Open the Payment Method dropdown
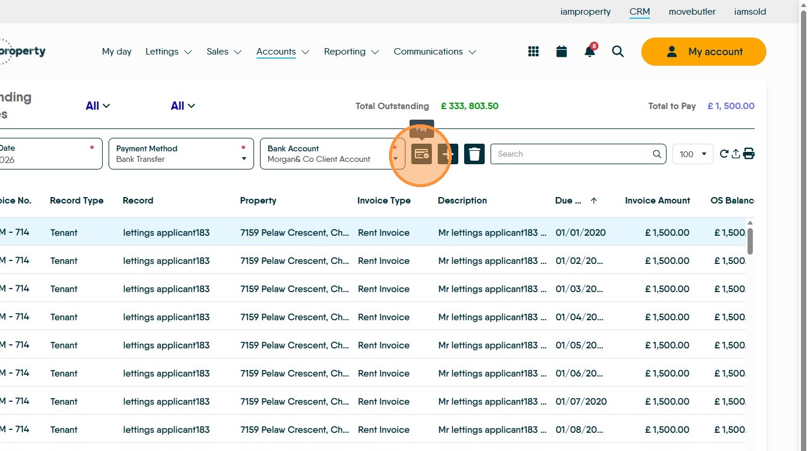Viewport: 808px width, 451px height. [x=181, y=154]
